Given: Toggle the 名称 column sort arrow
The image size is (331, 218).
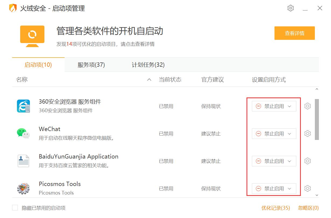Looking at the screenshot, I should click(149, 80).
